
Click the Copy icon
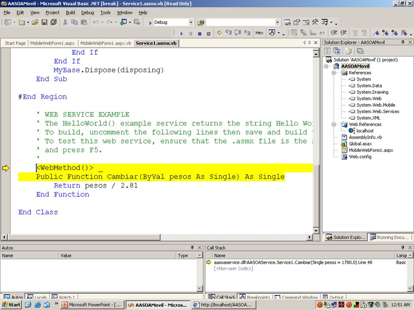pyautogui.click(x=75, y=22)
